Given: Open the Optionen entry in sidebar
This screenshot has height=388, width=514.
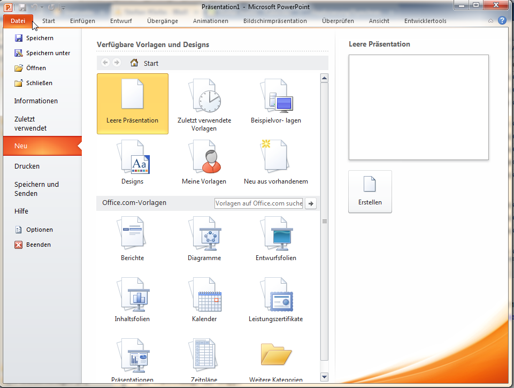Looking at the screenshot, I should [39, 230].
